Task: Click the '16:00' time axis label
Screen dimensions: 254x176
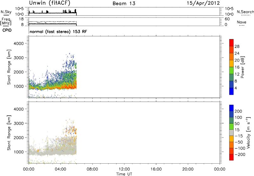Action: [x=156, y=169]
